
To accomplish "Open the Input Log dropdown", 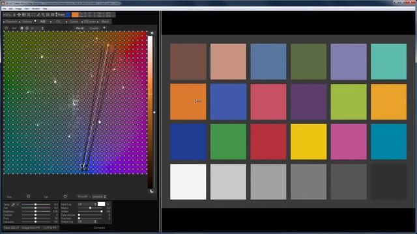I will pyautogui.click(x=87, y=204).
